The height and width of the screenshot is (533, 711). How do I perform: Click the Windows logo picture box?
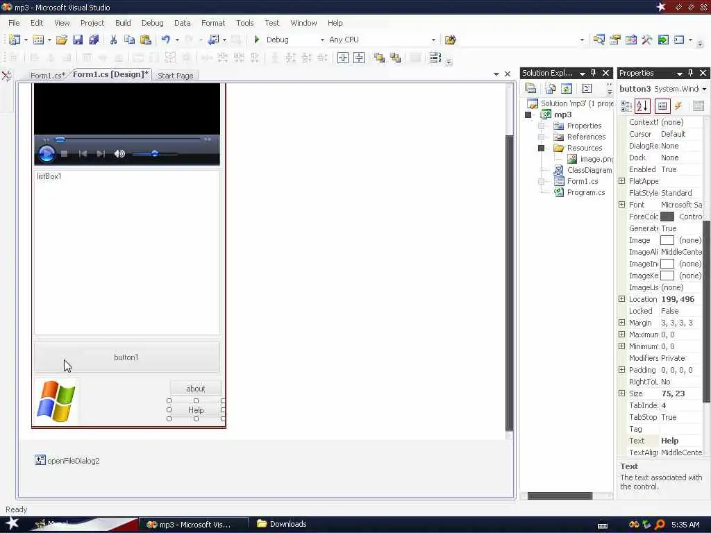tap(56, 401)
